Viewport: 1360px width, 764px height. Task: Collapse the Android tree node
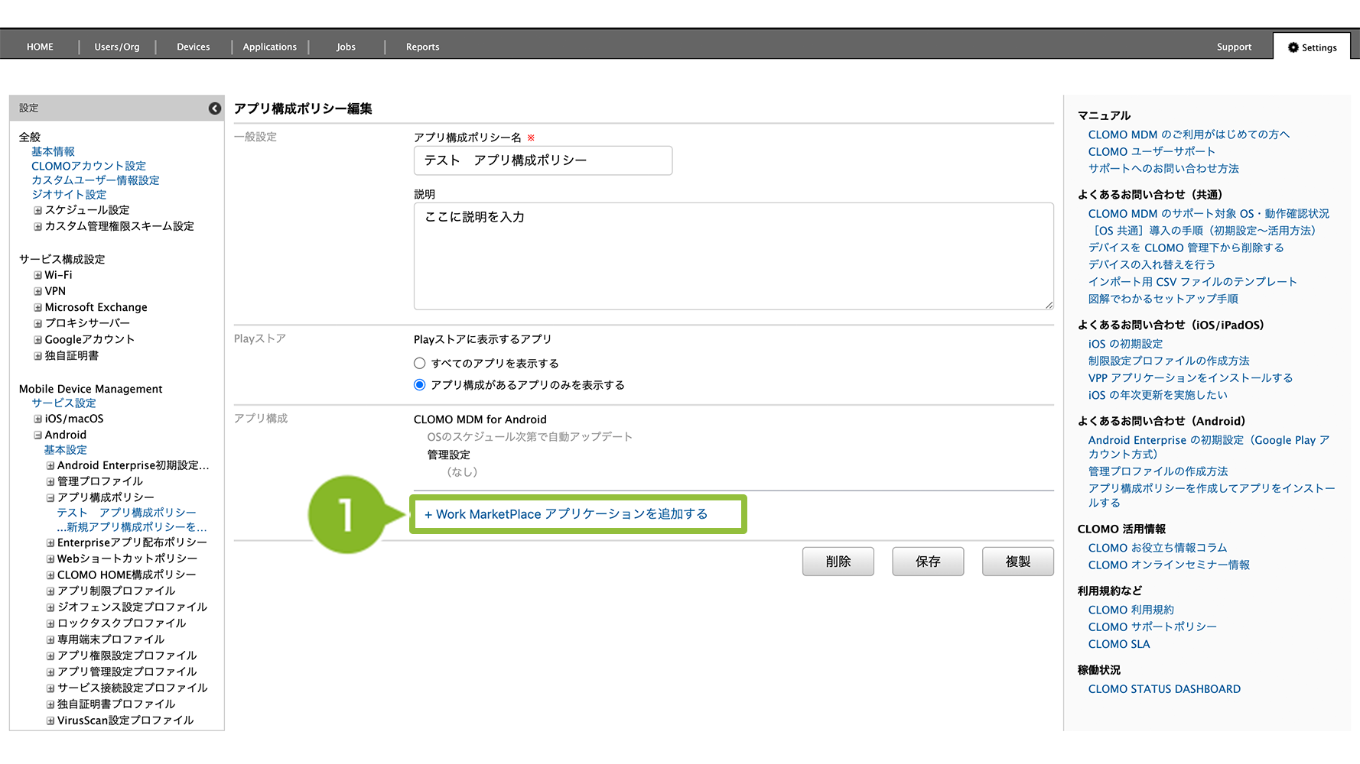coord(37,435)
